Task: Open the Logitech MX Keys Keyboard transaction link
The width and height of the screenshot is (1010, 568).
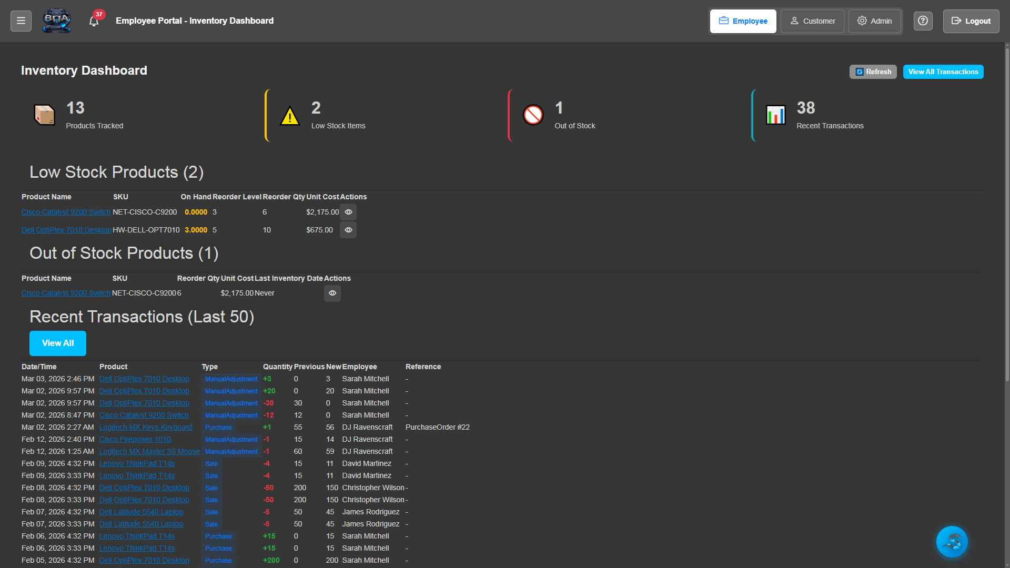Action: [x=146, y=427]
